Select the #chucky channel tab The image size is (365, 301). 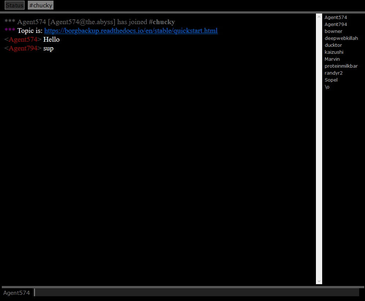click(41, 5)
